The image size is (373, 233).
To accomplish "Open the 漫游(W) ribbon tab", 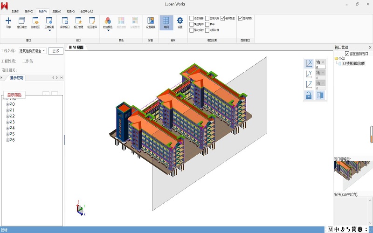I will pos(56,11).
